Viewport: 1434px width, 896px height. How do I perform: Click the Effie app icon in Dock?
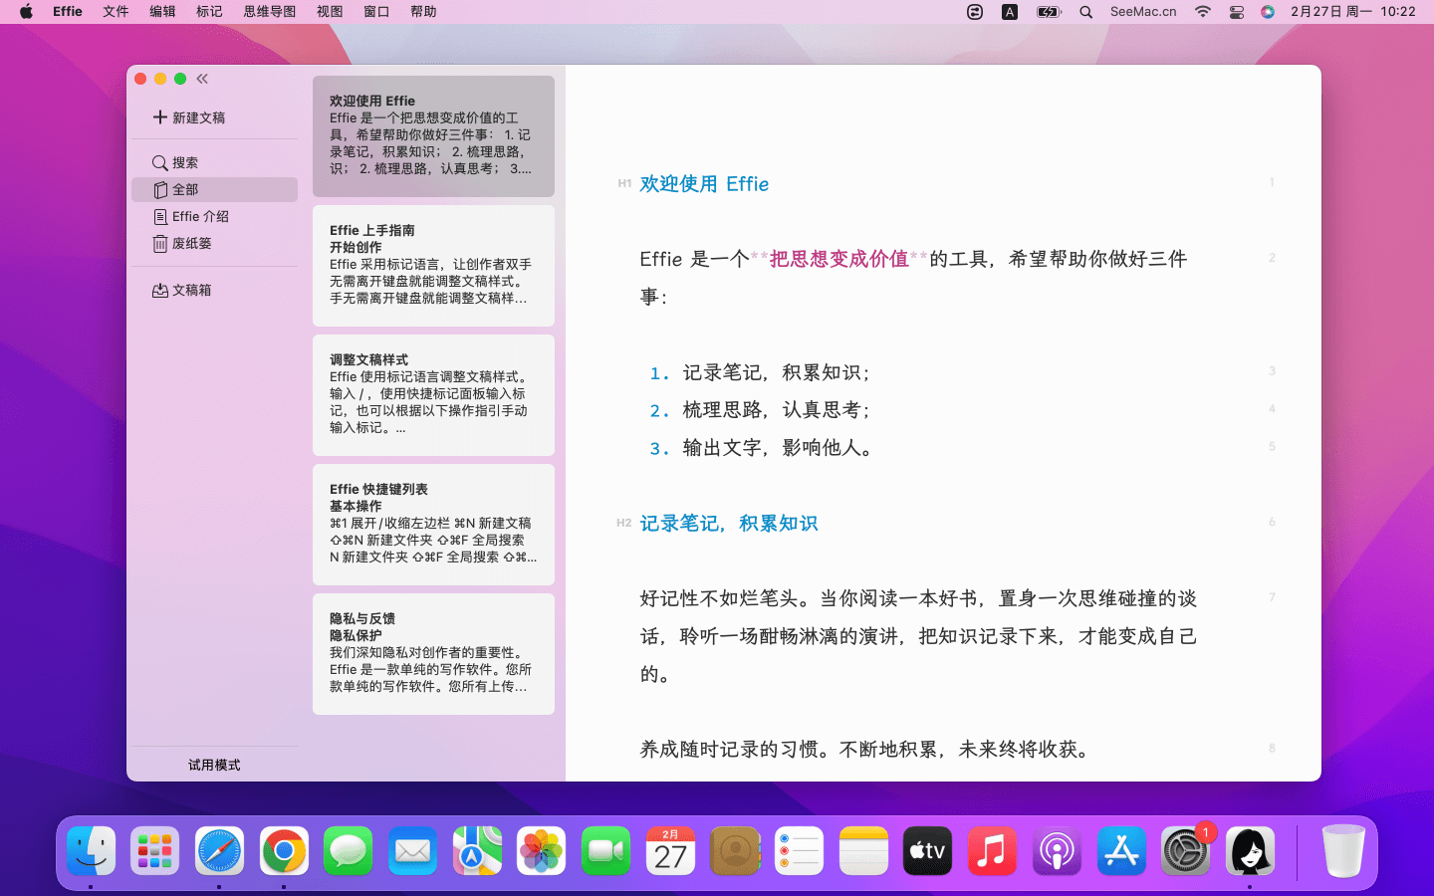click(1250, 851)
